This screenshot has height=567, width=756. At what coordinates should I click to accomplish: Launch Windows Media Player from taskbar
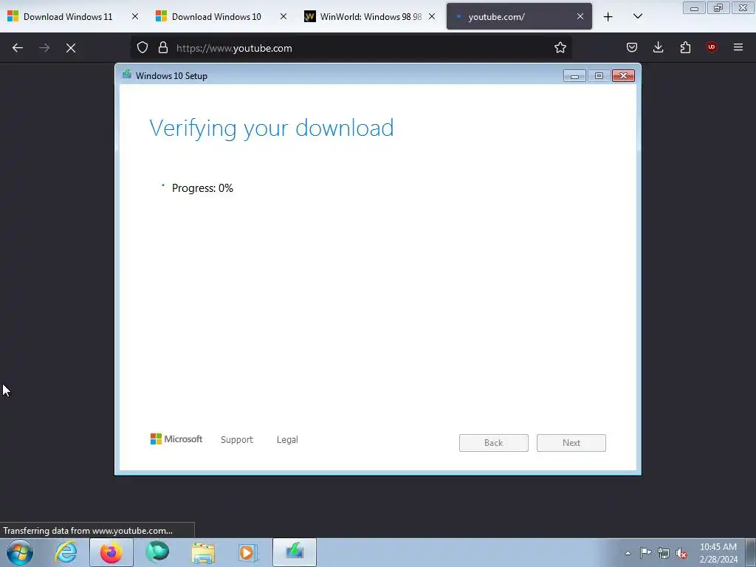[x=249, y=552]
